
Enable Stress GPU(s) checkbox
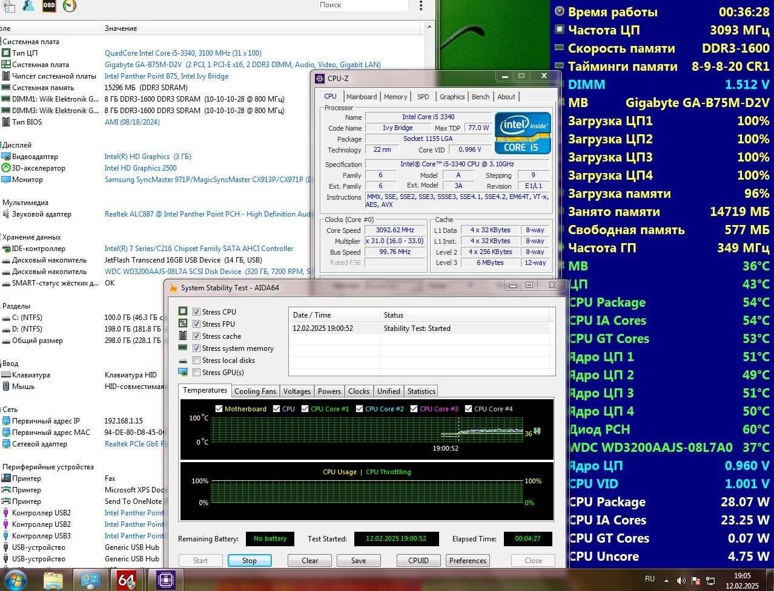click(196, 373)
